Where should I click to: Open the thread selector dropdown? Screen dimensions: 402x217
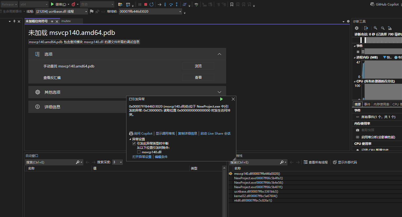coord(62,11)
